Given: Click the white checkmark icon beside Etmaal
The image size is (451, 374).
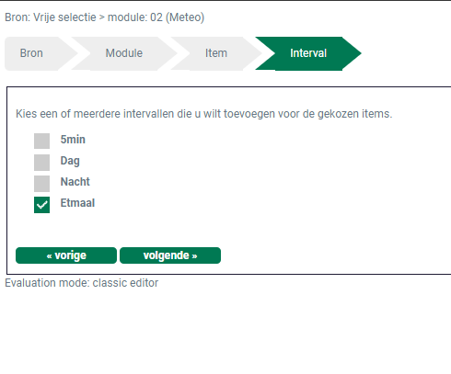Looking at the screenshot, I should pyautogui.click(x=41, y=205).
